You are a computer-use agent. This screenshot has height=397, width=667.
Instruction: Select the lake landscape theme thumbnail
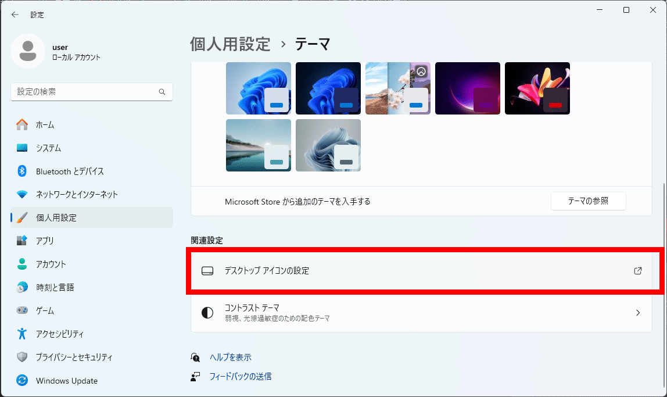259,145
